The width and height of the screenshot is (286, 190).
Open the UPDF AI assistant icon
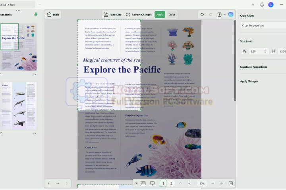click(x=231, y=14)
